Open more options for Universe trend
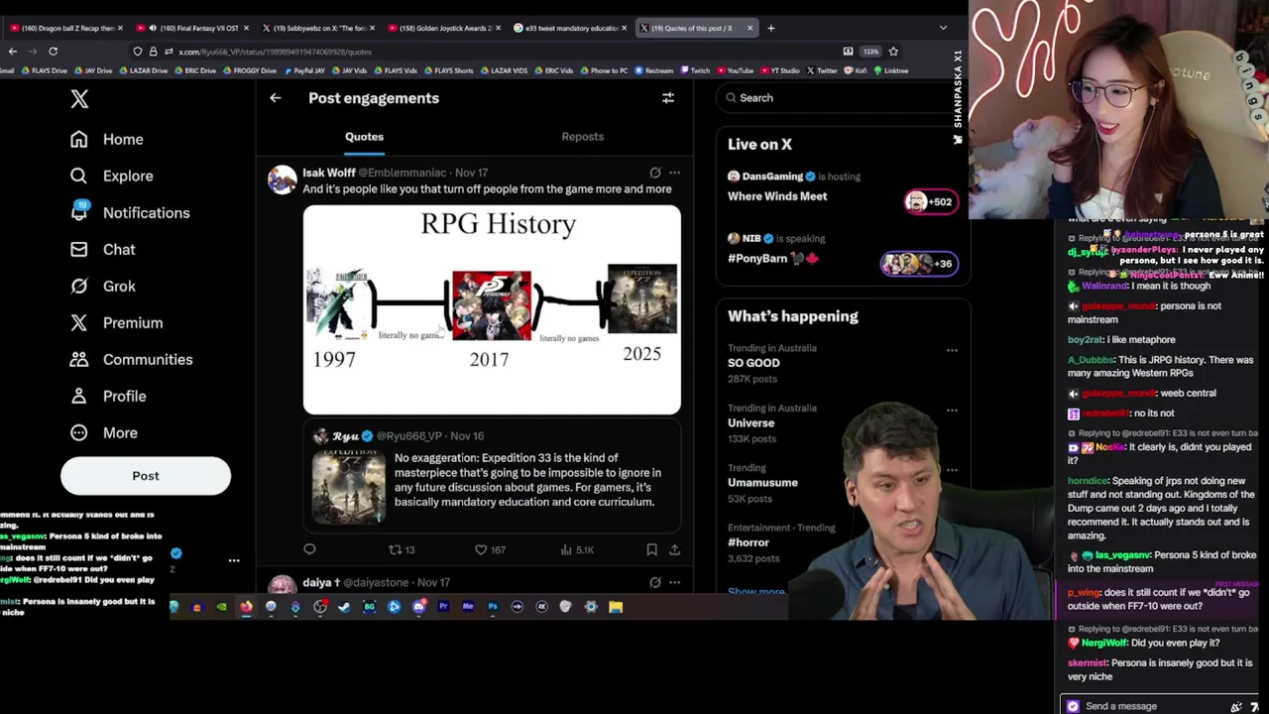The image size is (1269, 714). [x=952, y=410]
